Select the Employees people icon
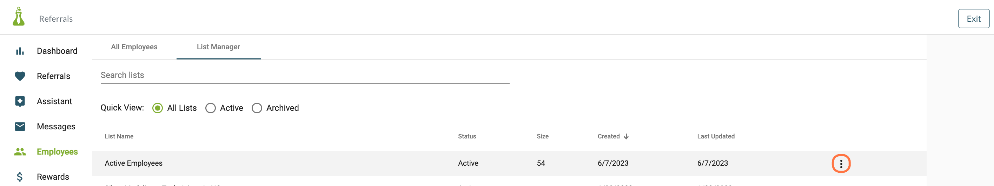 point(20,152)
